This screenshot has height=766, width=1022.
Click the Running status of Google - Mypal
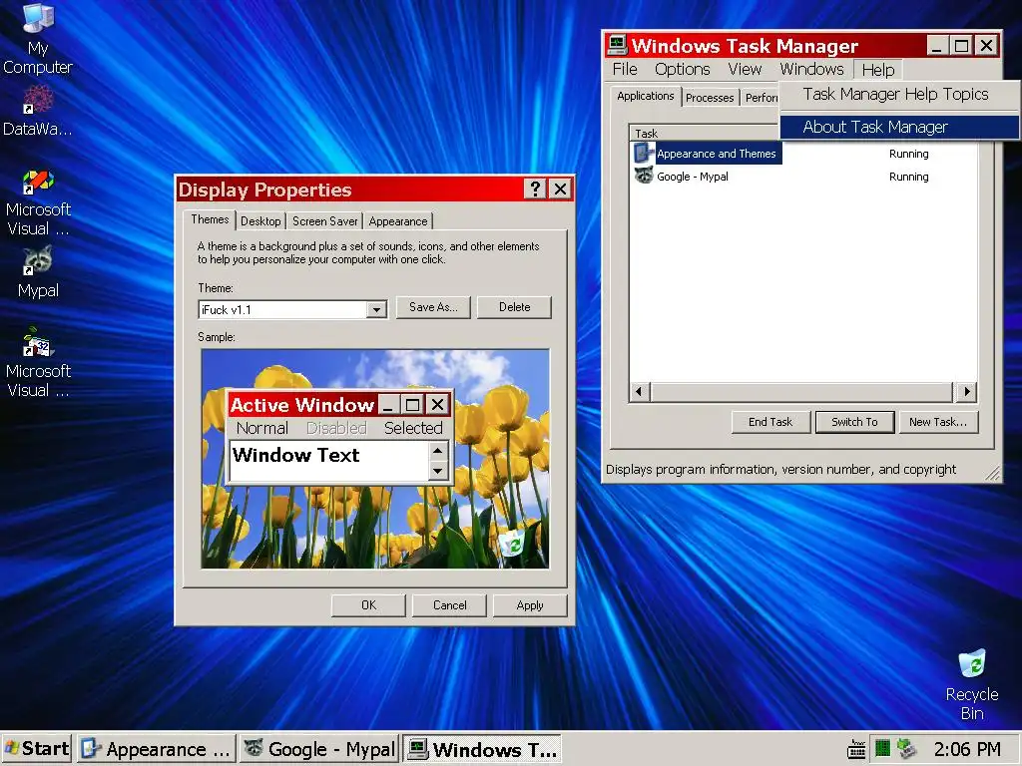908,177
